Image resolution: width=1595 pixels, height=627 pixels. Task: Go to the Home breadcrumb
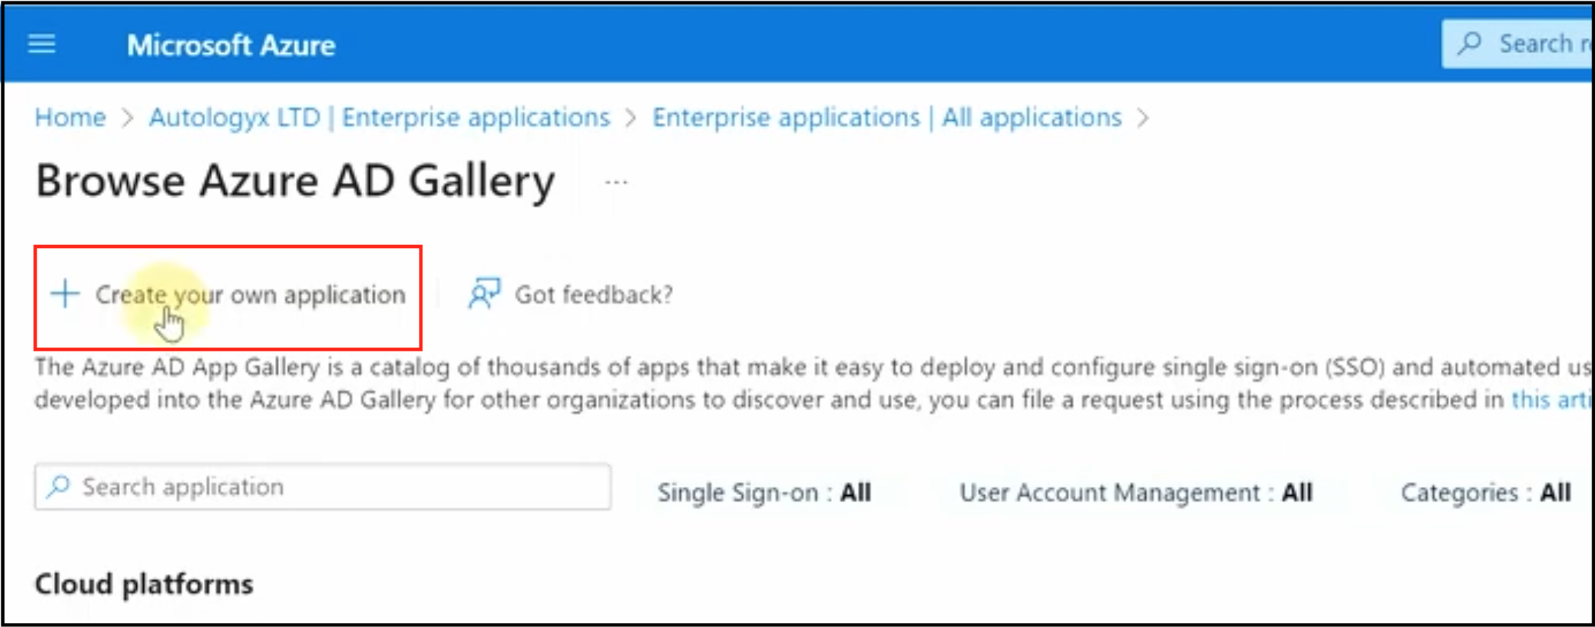point(70,117)
